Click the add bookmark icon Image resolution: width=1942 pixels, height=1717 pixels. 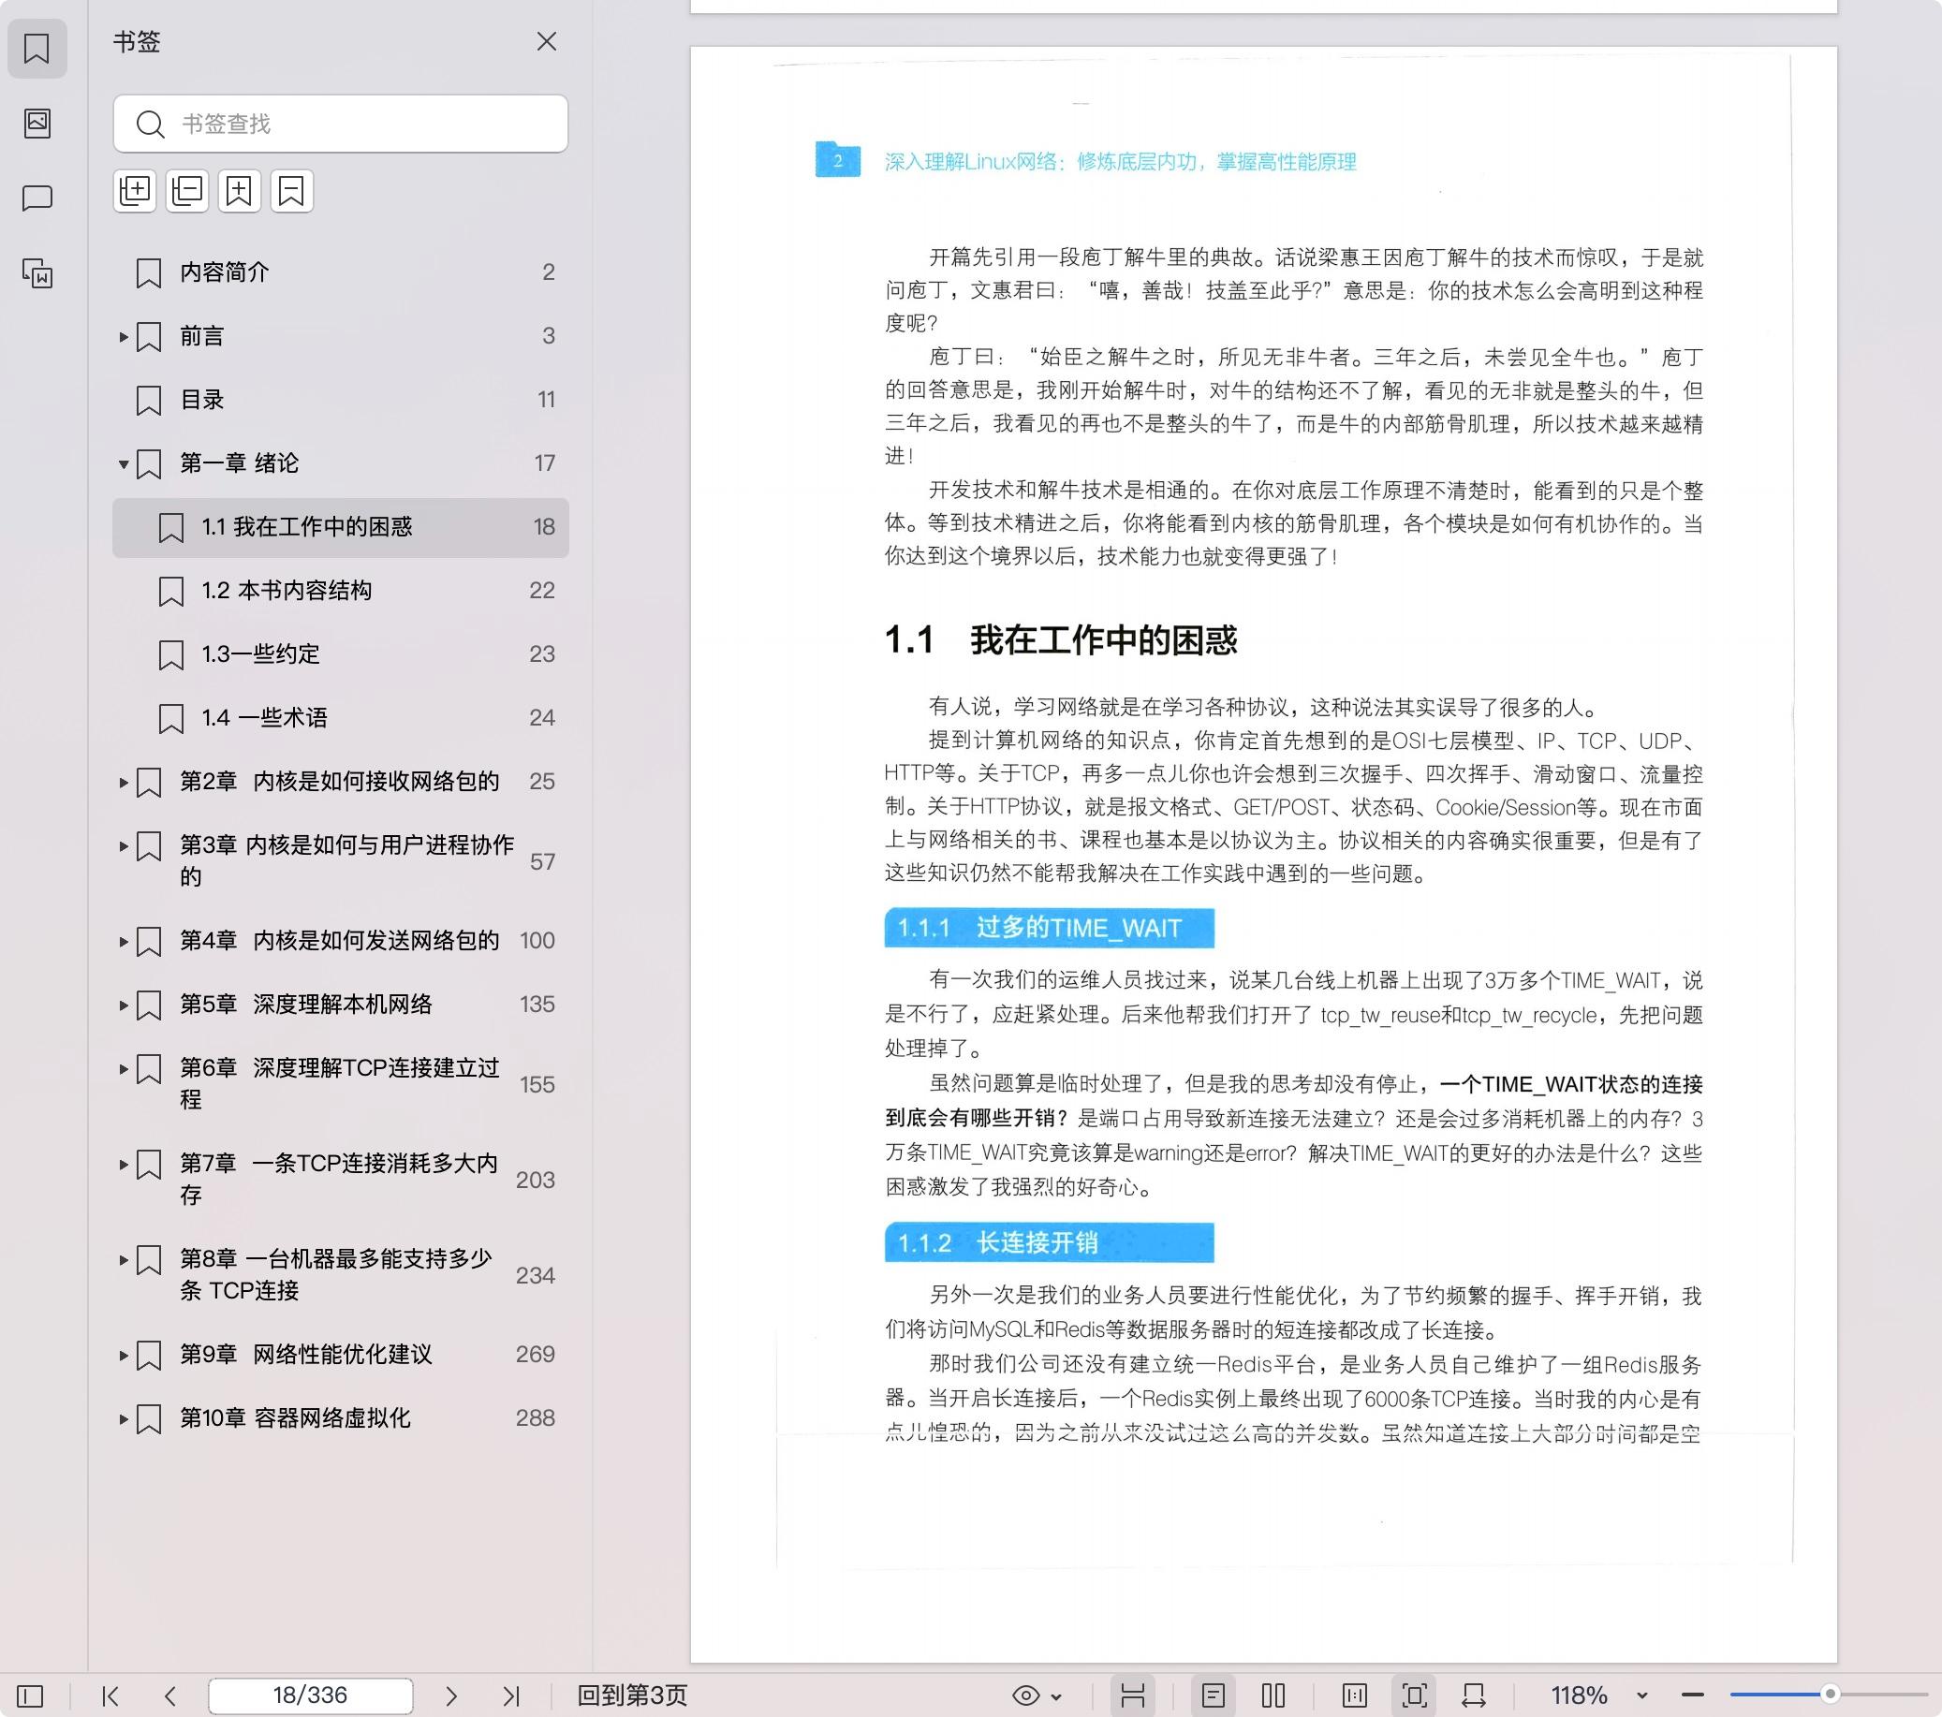click(x=240, y=191)
